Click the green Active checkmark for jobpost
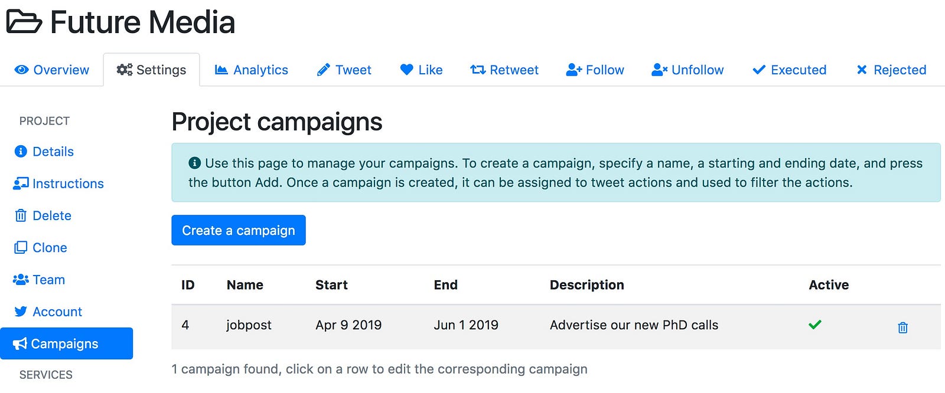945x393 pixels. 815,325
